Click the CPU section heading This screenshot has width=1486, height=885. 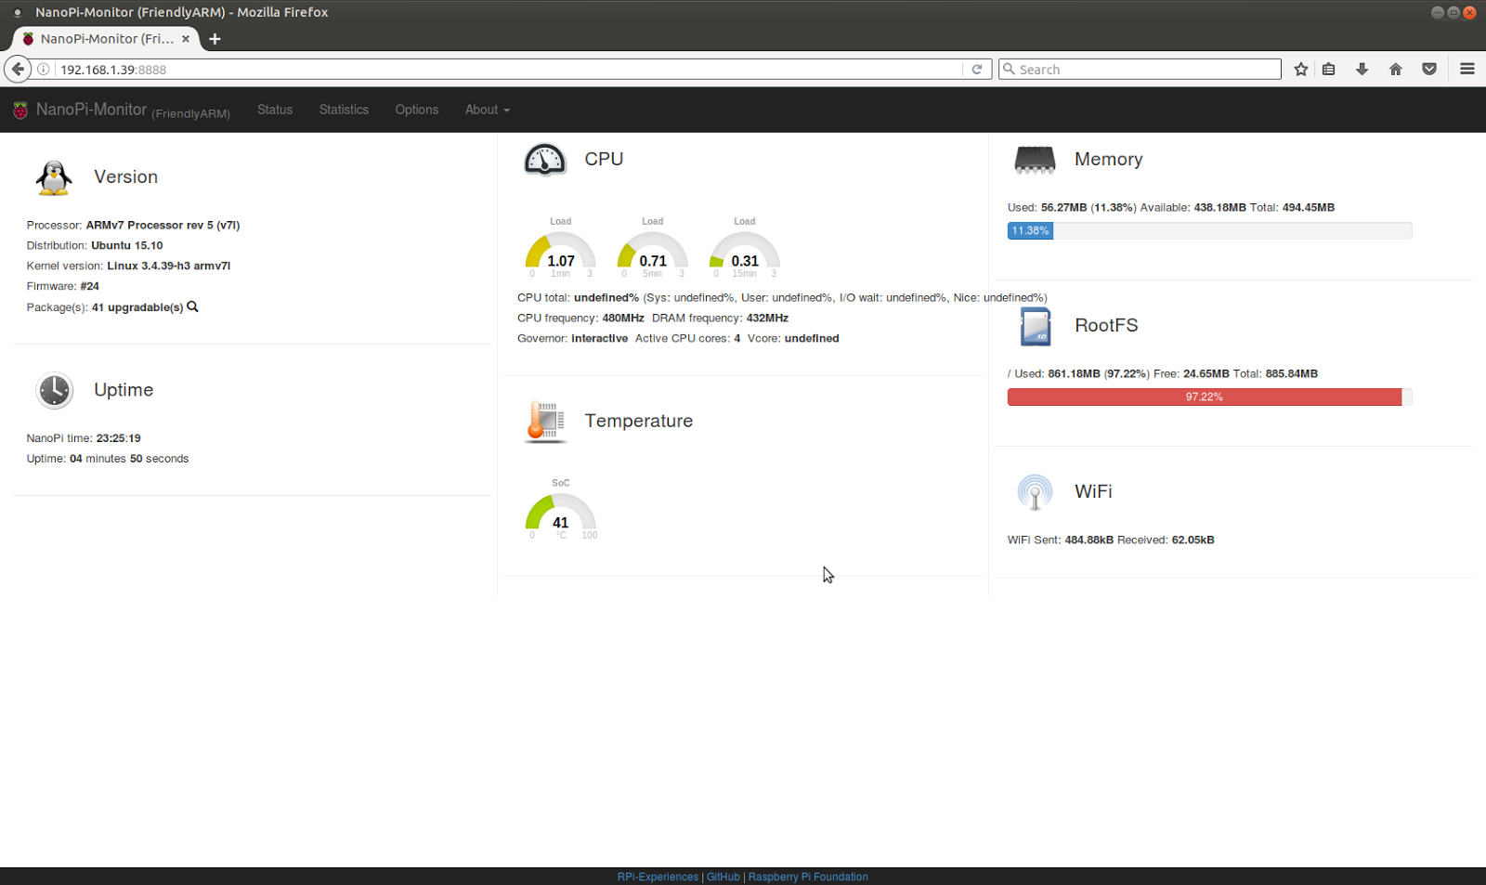tap(604, 160)
